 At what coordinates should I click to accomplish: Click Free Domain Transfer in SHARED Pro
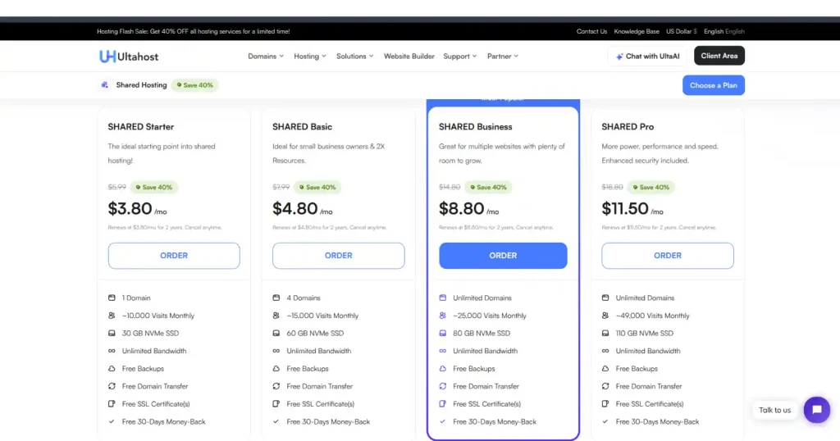[648, 386]
